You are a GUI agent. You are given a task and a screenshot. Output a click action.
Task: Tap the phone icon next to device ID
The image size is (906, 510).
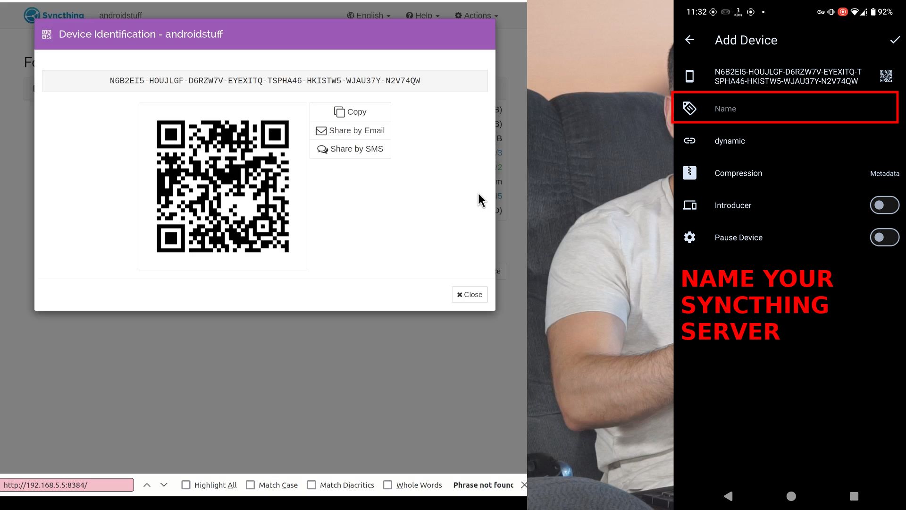689,76
